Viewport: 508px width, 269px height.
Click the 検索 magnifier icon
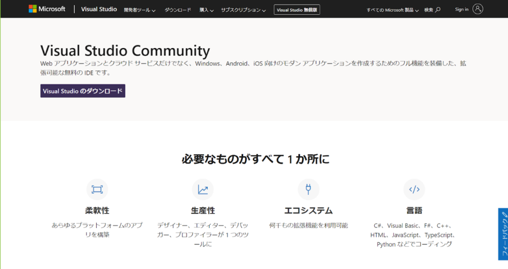click(438, 10)
